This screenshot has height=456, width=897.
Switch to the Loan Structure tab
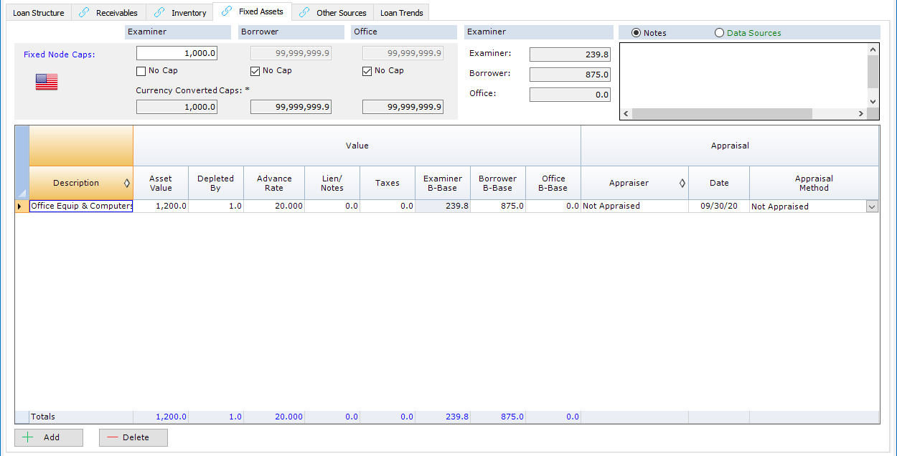(x=38, y=12)
